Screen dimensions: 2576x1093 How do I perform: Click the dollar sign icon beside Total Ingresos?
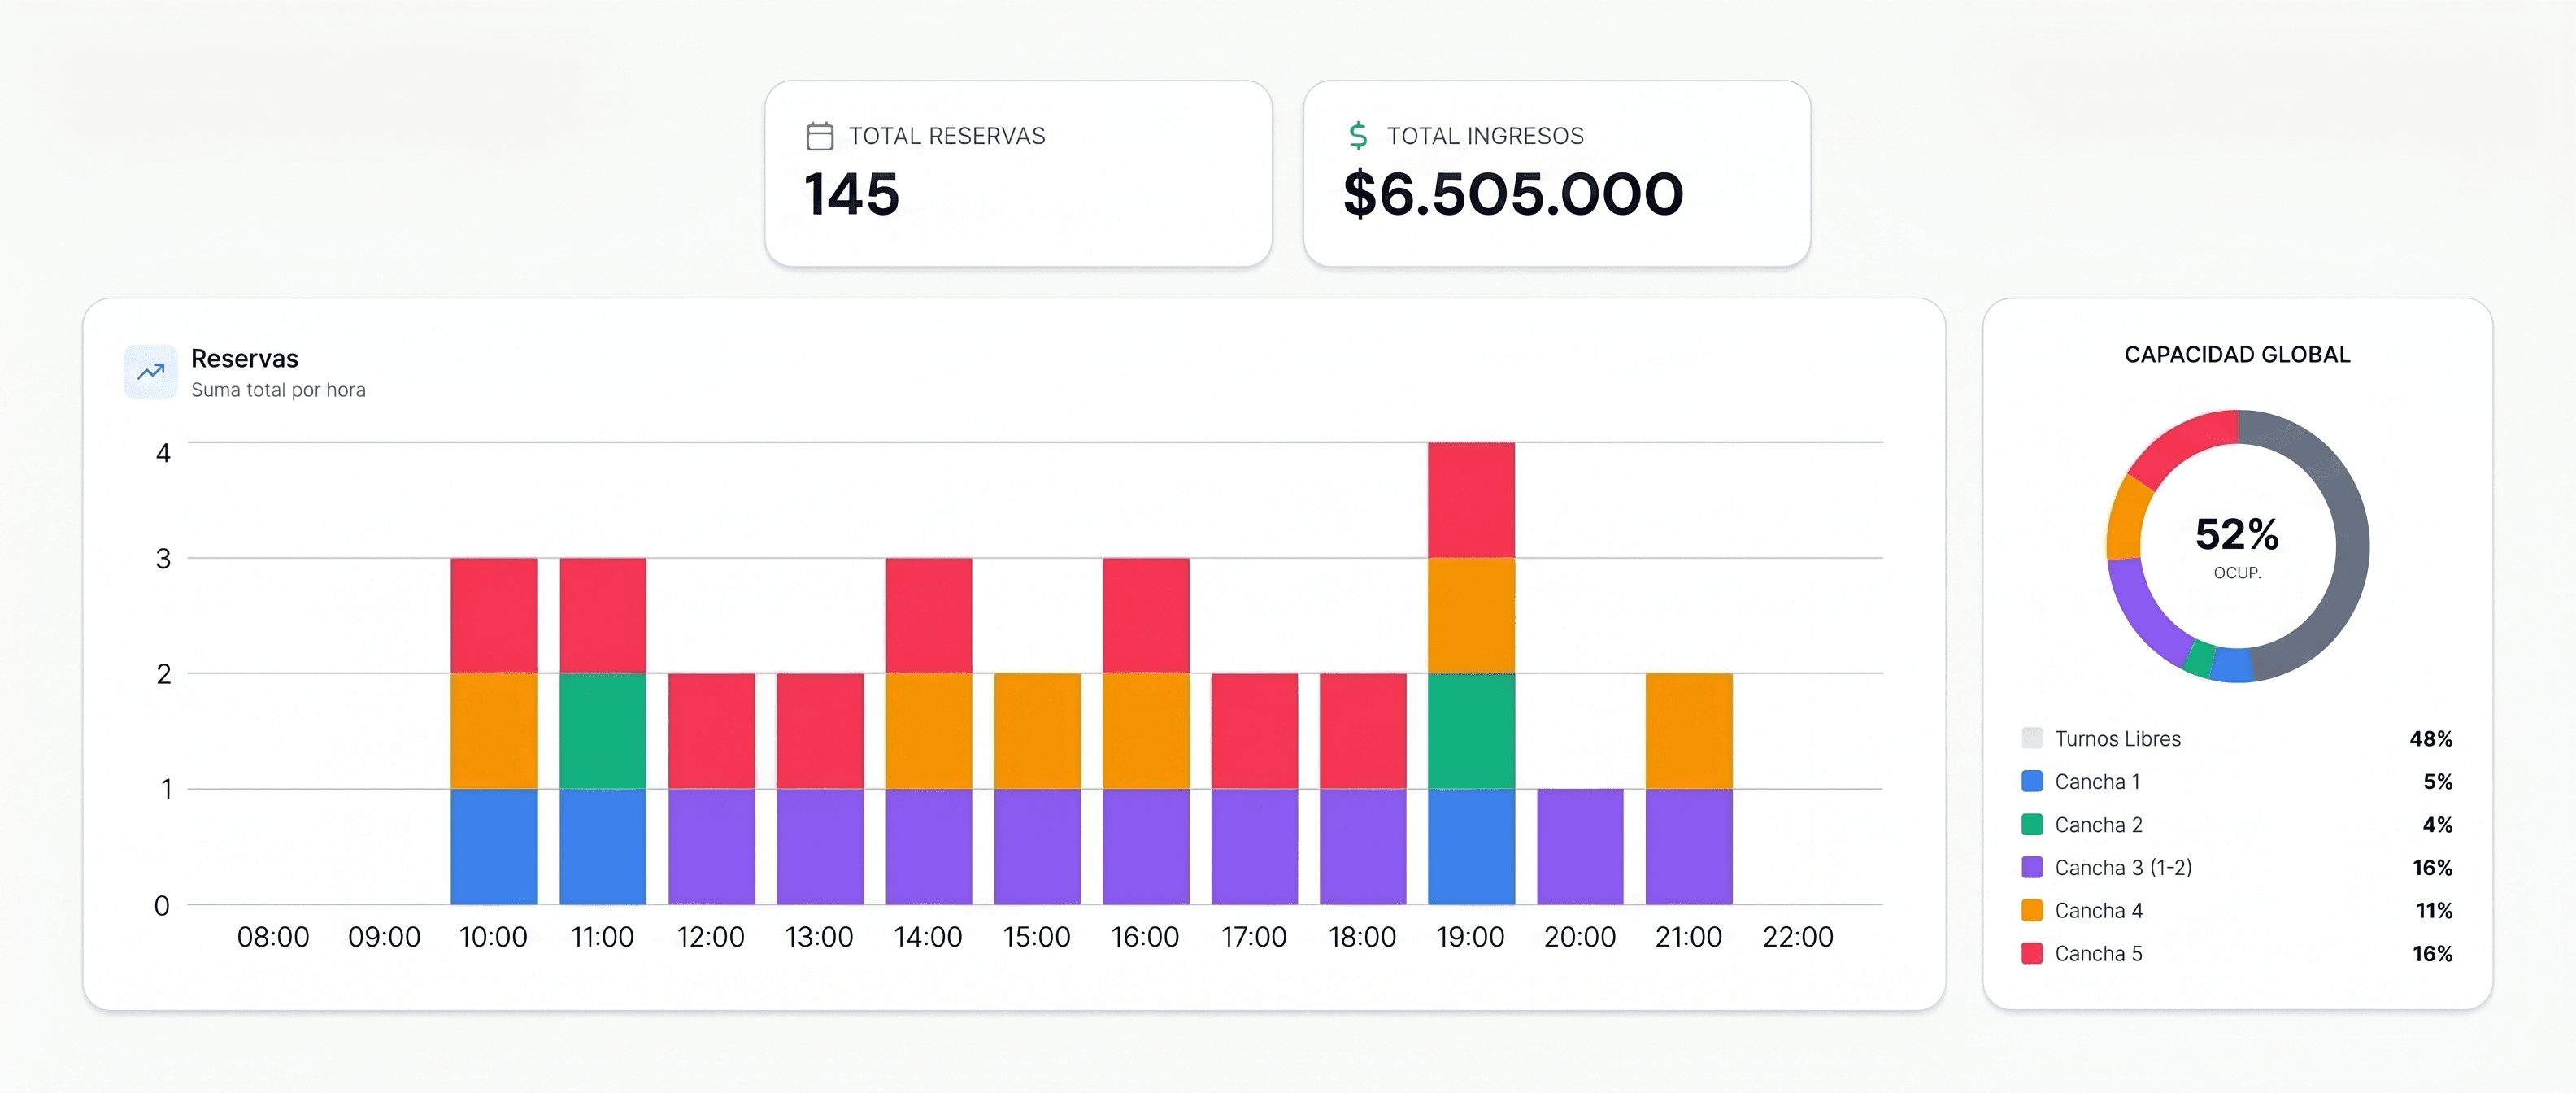coord(1358,136)
